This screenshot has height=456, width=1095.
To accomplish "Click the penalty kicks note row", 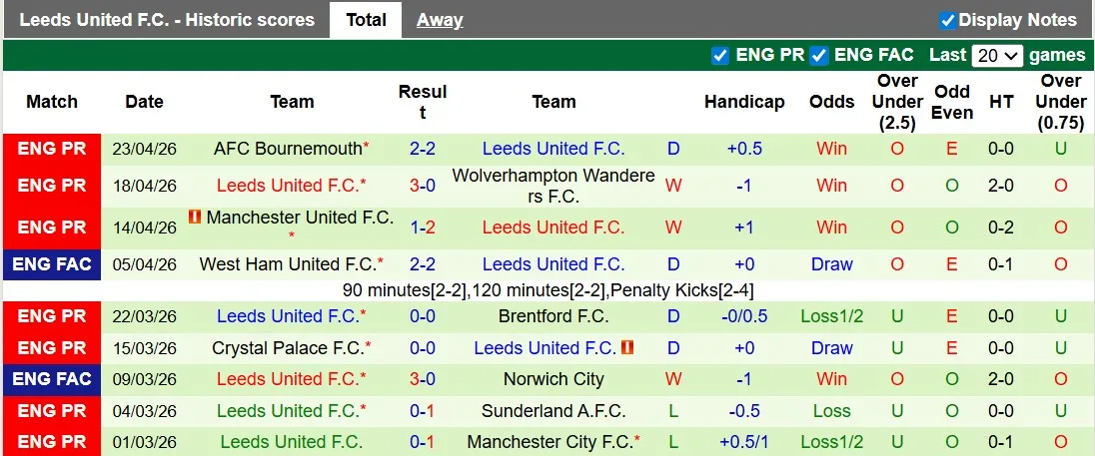I will point(547,291).
